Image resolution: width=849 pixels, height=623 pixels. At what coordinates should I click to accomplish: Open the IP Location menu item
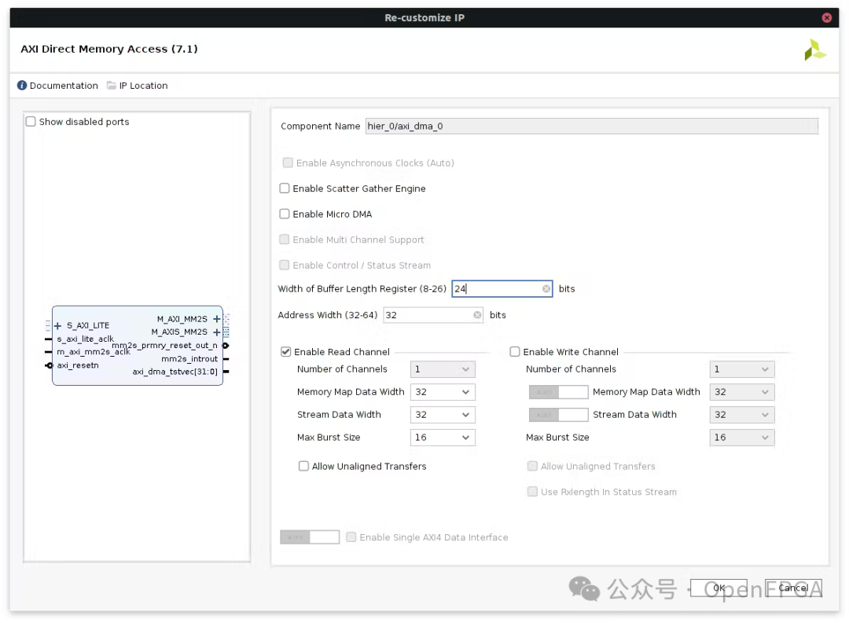pyautogui.click(x=143, y=86)
